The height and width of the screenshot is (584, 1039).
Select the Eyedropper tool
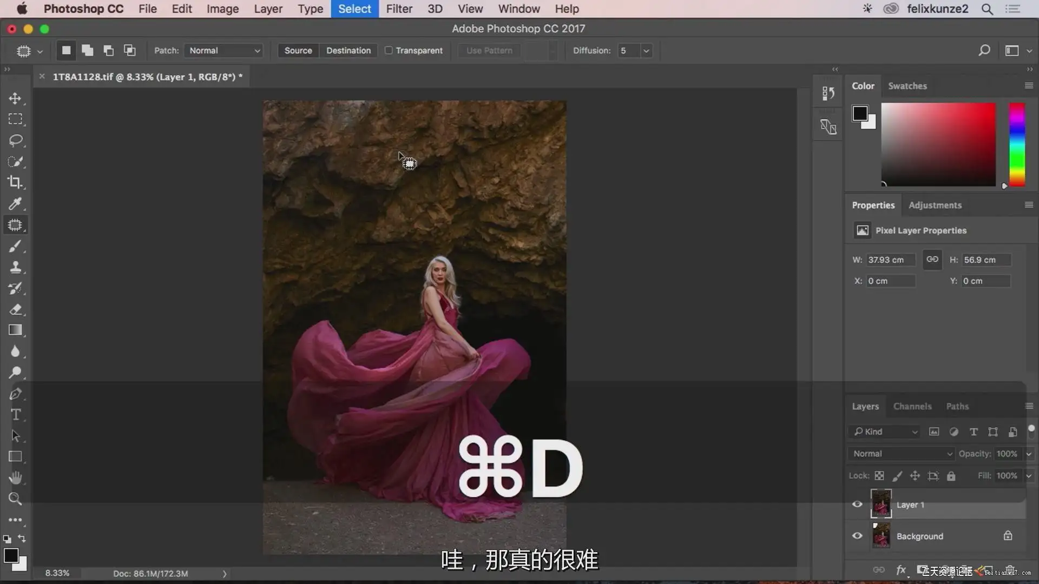15,204
